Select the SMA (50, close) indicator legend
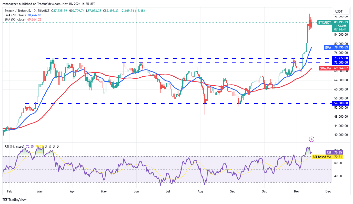This screenshot has width=353, height=204. pyautogui.click(x=15, y=19)
